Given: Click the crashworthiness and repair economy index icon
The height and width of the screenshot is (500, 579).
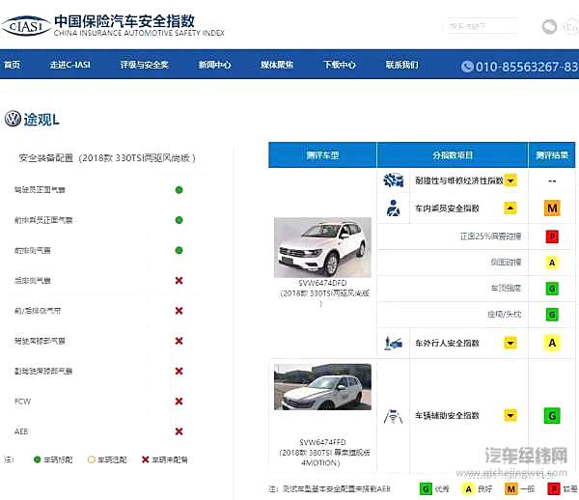Looking at the screenshot, I should tap(394, 181).
